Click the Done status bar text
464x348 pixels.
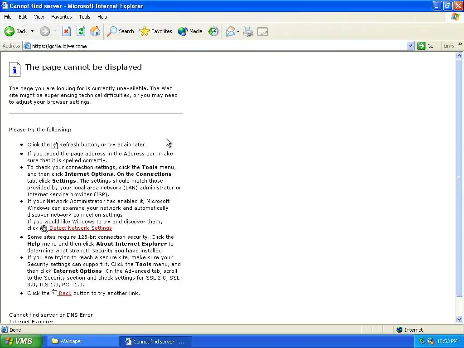click(15, 330)
